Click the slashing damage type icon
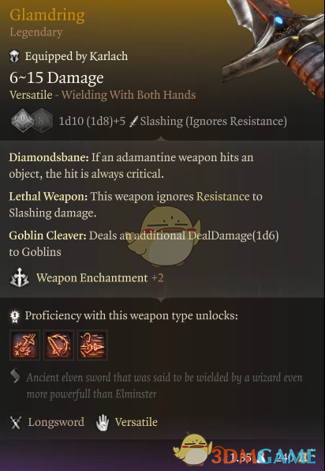The image size is (325, 471). 133,122
